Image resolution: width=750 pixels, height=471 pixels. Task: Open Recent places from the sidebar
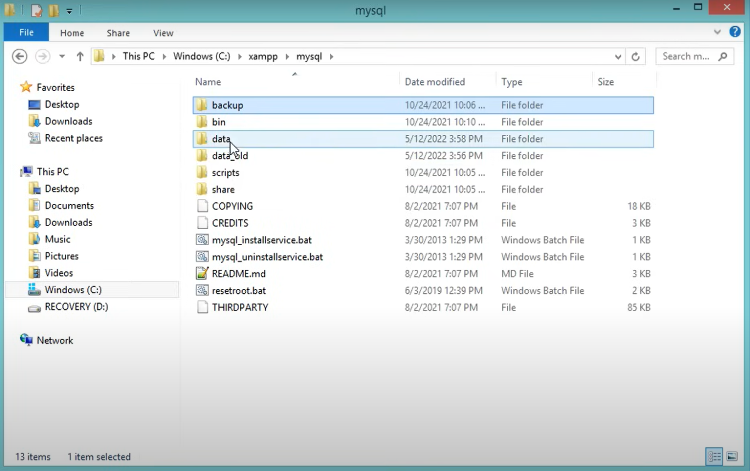tap(73, 138)
